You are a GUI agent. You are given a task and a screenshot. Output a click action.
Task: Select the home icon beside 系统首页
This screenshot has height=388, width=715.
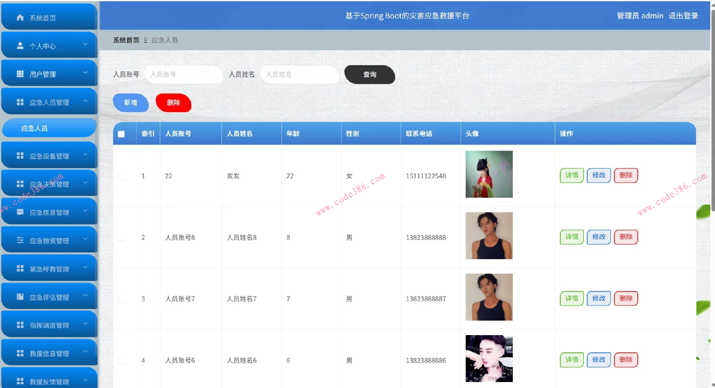coord(20,17)
